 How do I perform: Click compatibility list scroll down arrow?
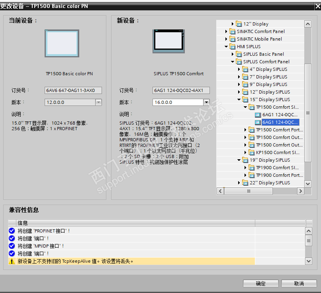pos(309,261)
